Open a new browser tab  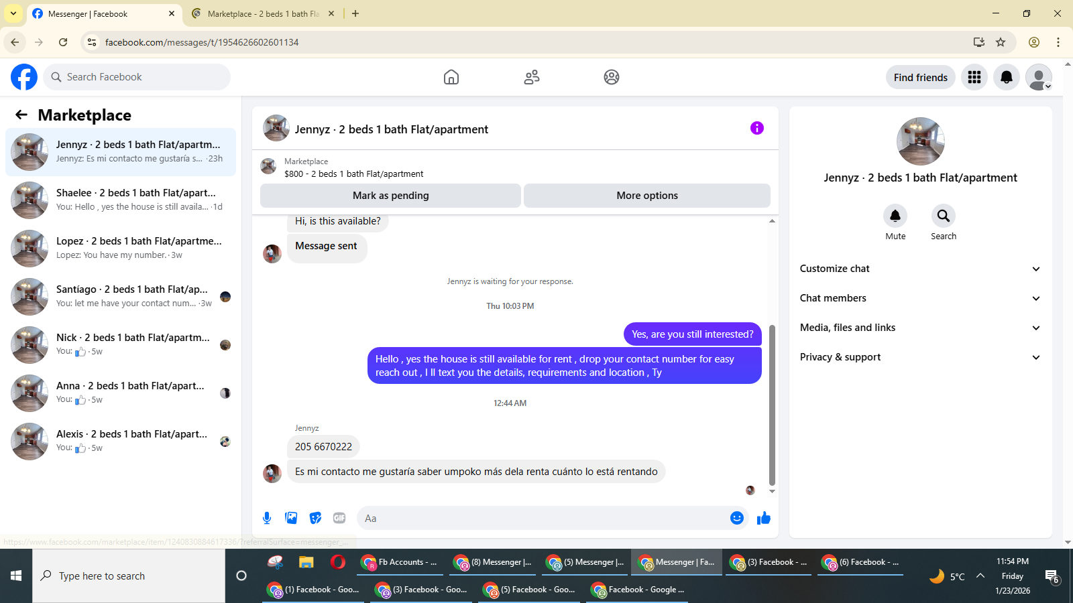pyautogui.click(x=355, y=13)
